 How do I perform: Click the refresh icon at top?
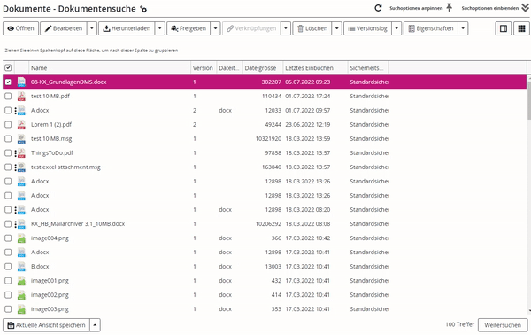[378, 8]
